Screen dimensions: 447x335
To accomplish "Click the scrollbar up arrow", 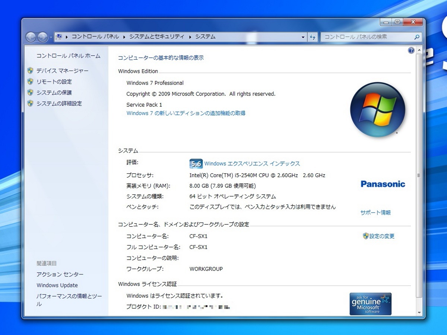I will [x=419, y=50].
